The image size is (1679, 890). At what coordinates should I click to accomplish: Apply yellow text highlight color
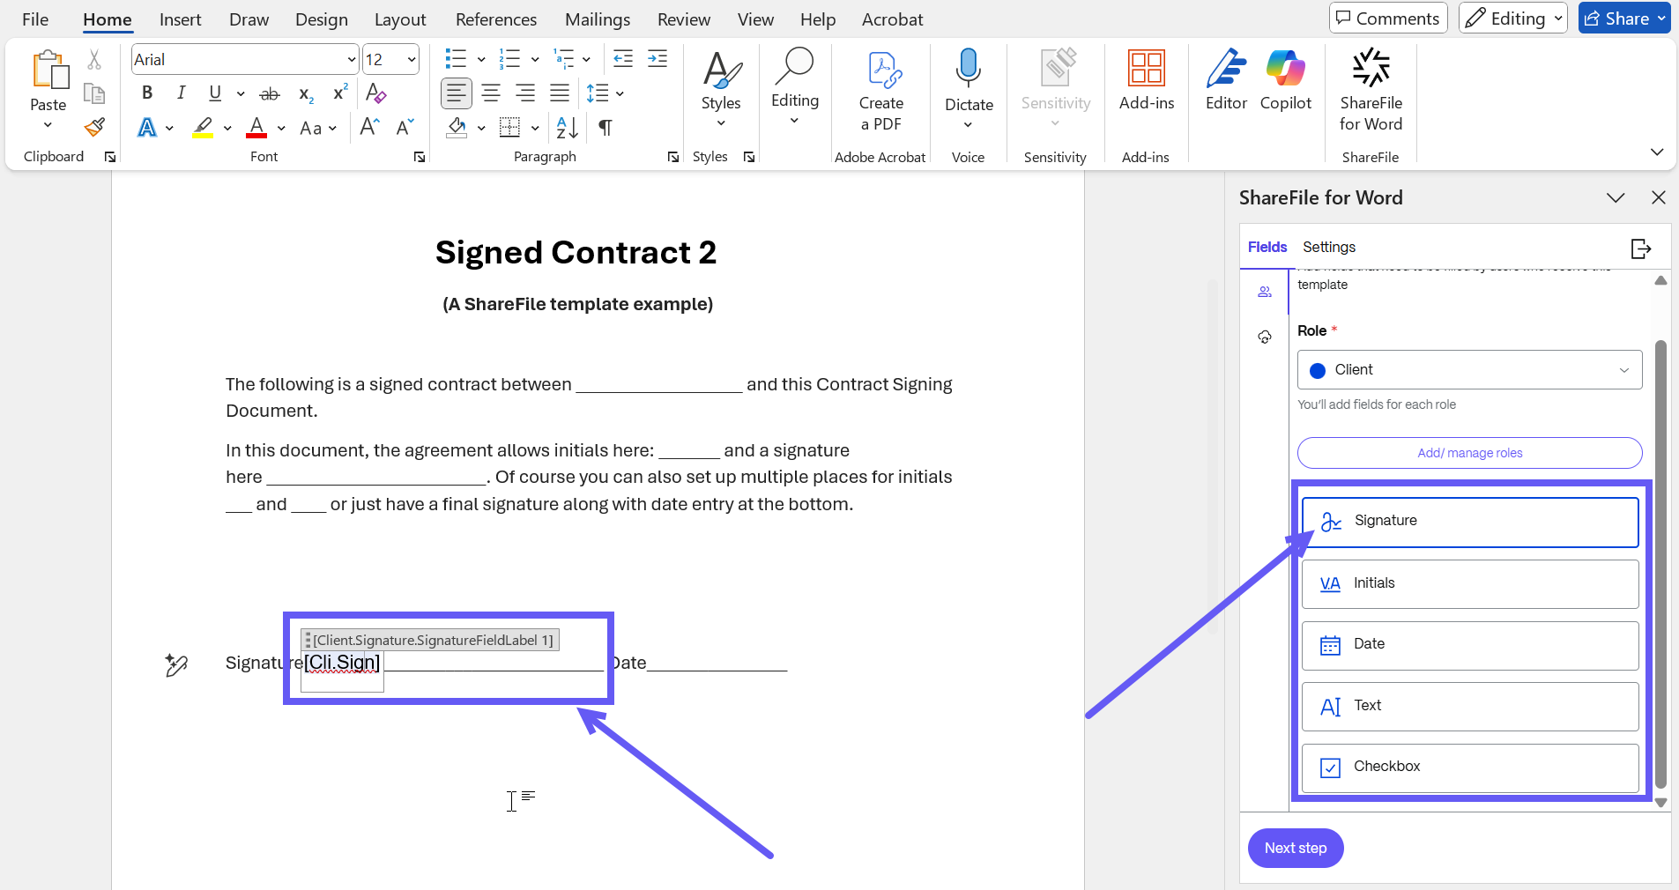pos(204,129)
